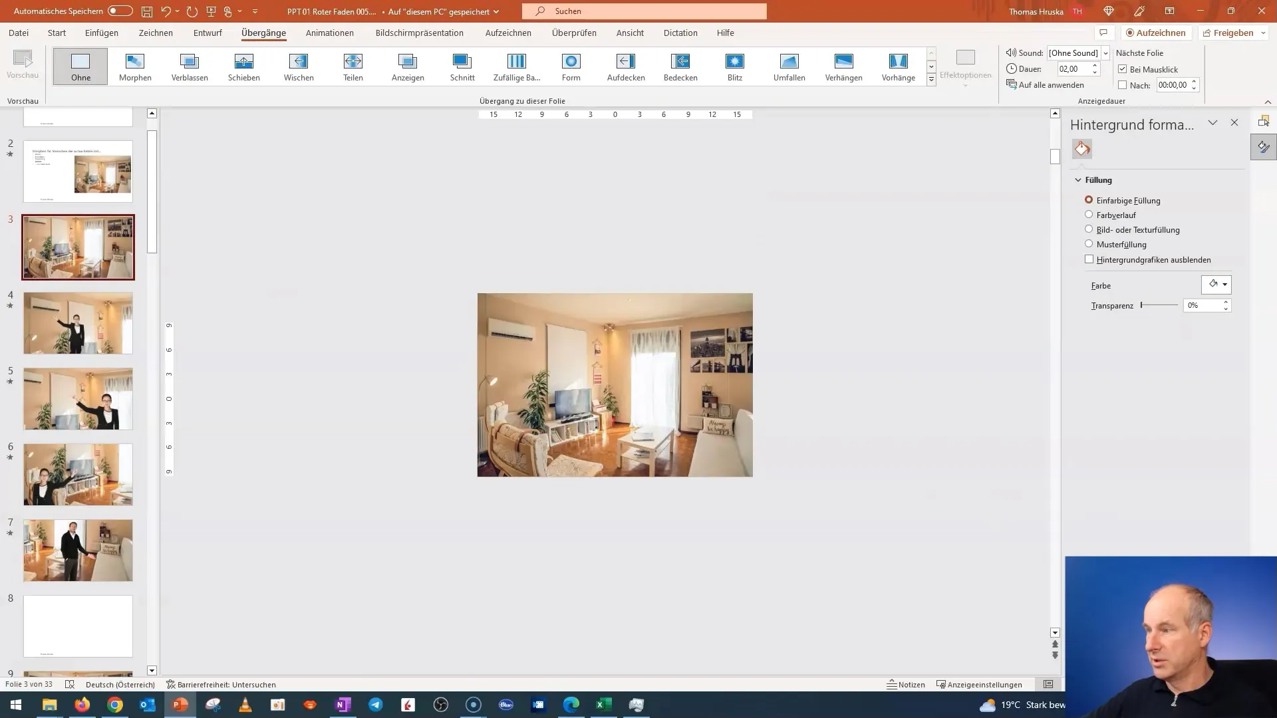
Task: Open the slide-from-beginning presentation icon
Action: (x=212, y=11)
